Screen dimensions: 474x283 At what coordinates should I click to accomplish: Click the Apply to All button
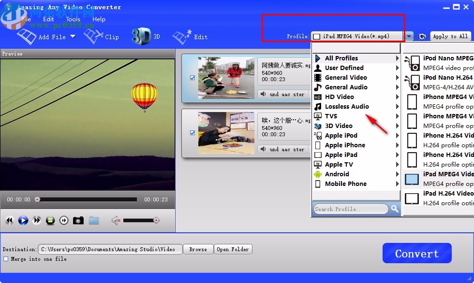[x=450, y=36]
